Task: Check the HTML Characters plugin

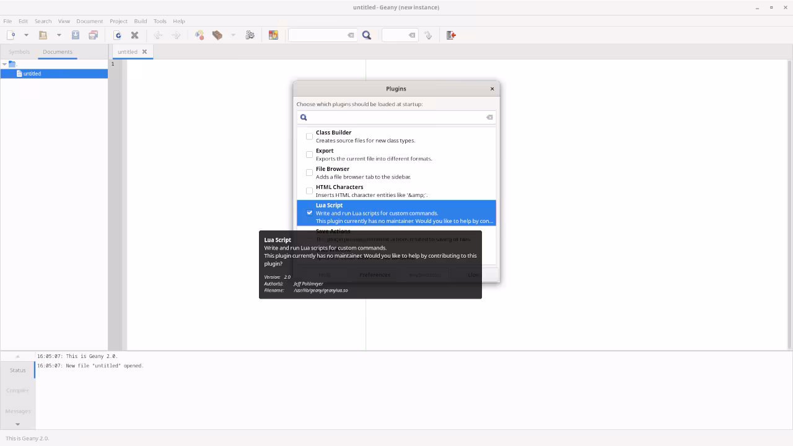Action: point(309,190)
